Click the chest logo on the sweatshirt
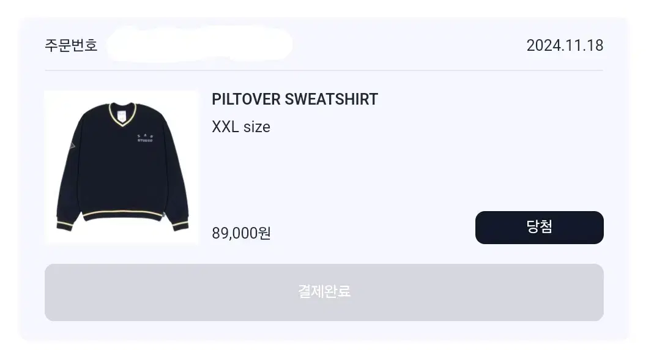The height and width of the screenshot is (350, 654). tap(145, 138)
